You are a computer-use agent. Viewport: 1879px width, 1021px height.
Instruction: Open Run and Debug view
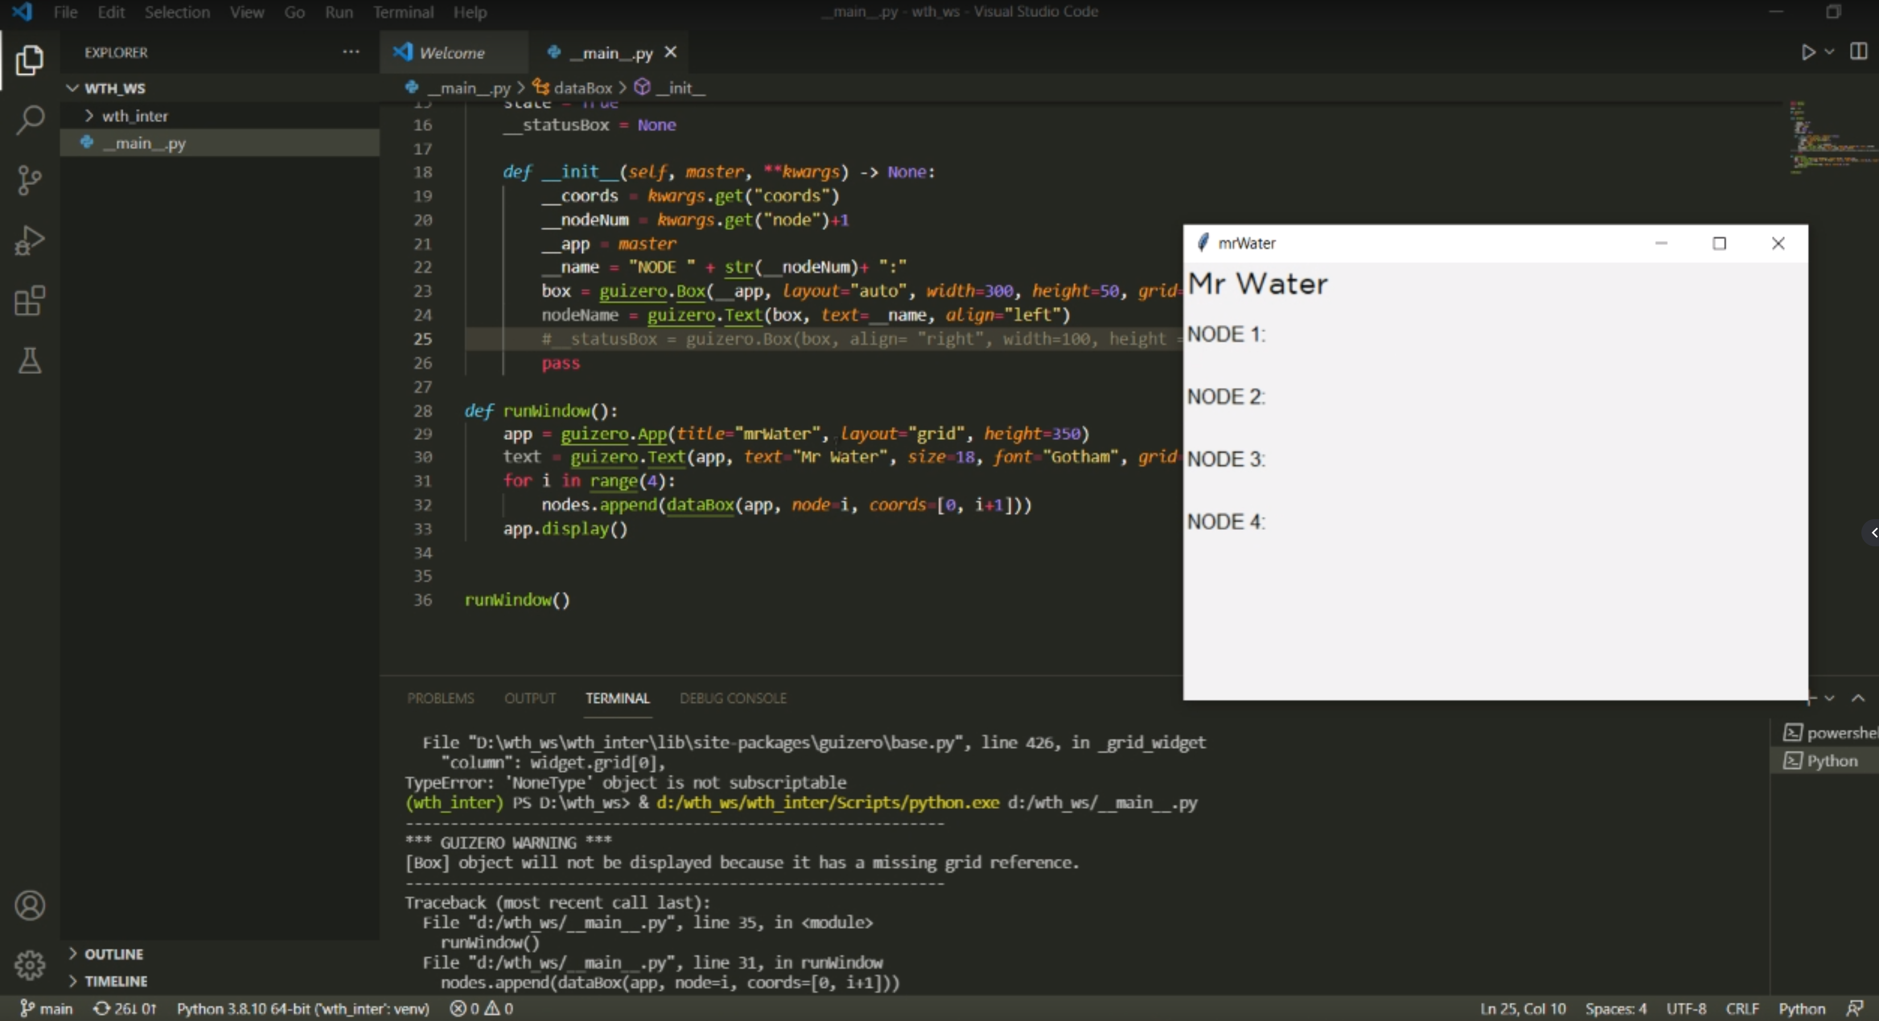click(29, 241)
